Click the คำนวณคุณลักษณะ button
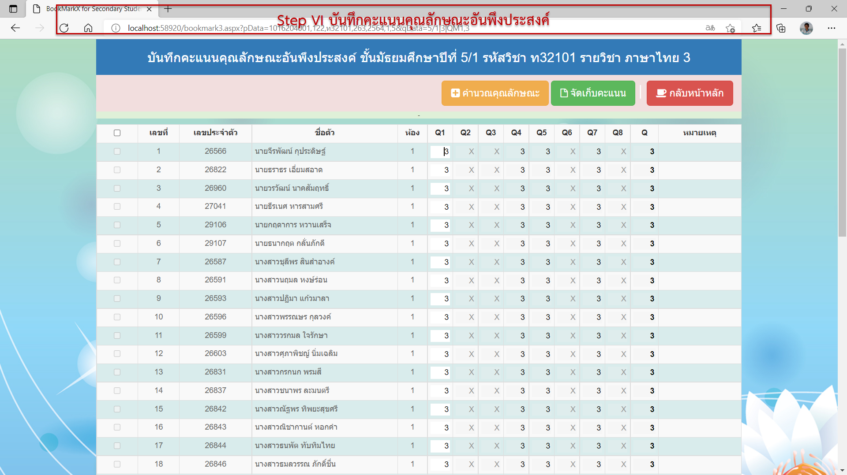847x475 pixels. click(495, 93)
